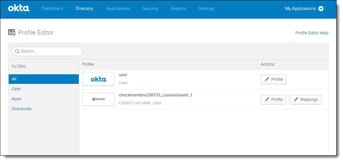This screenshot has height=162, width=343.
Task: Open Profile Editor Help link
Action: [312, 33]
